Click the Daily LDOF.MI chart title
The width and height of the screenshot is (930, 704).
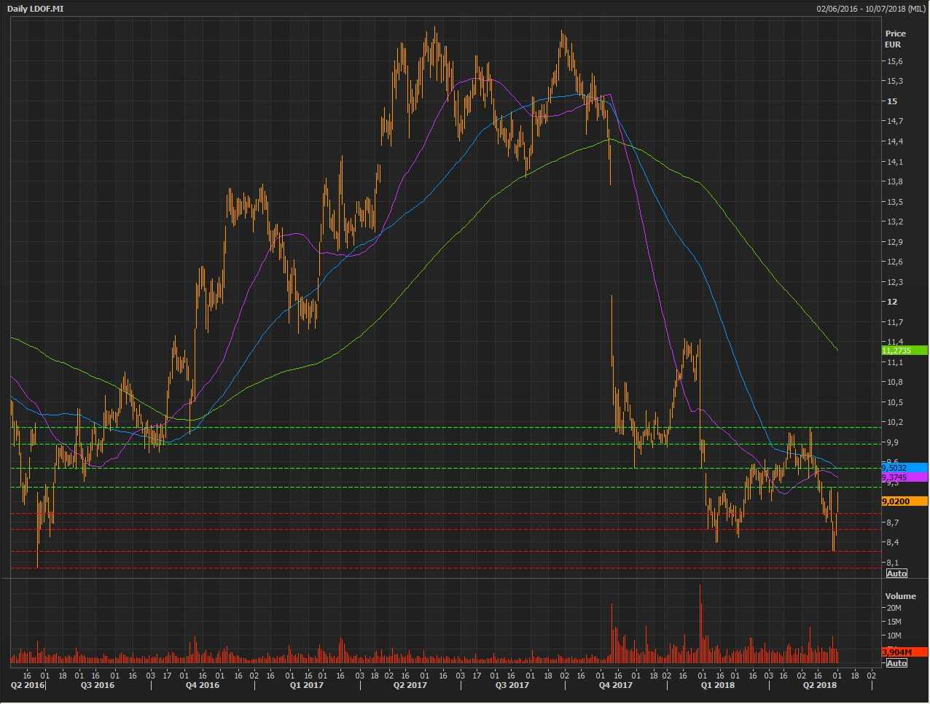click(x=36, y=9)
